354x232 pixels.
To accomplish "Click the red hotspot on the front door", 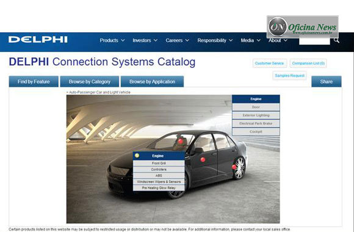I will tap(203, 159).
